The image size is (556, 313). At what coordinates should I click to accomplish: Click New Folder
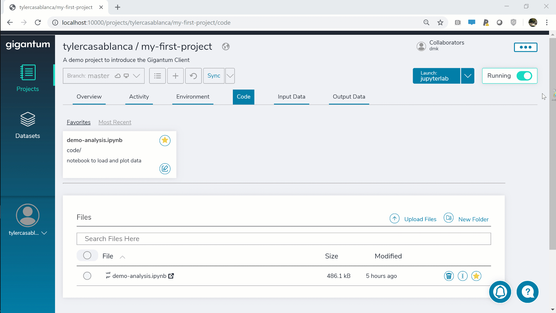(466, 219)
